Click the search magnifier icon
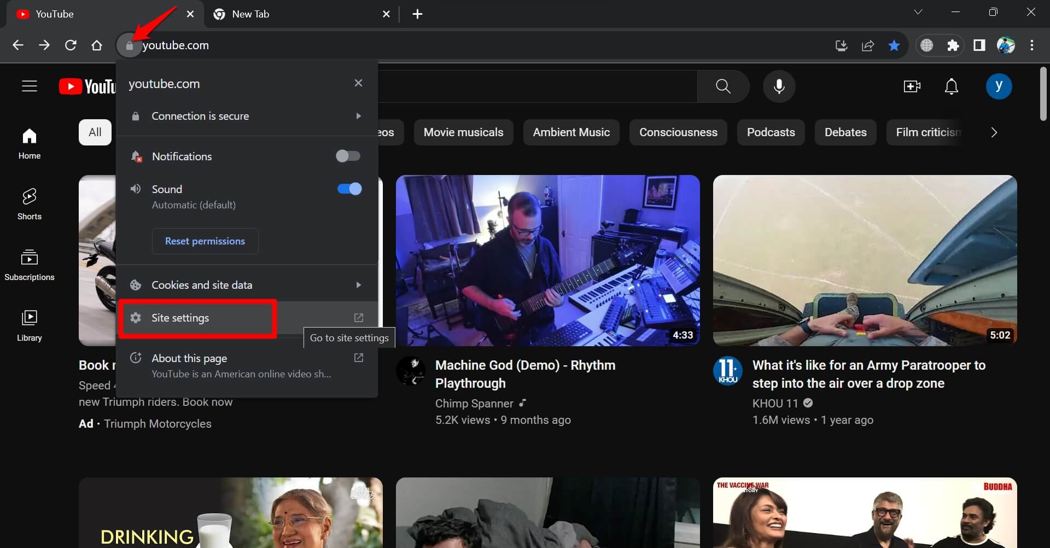Viewport: 1050px width, 548px height. tap(723, 86)
